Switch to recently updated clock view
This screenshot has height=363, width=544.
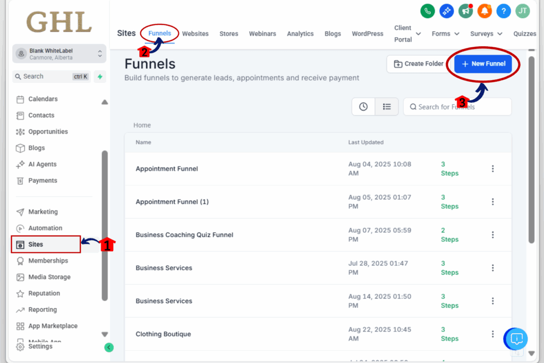coord(363,107)
